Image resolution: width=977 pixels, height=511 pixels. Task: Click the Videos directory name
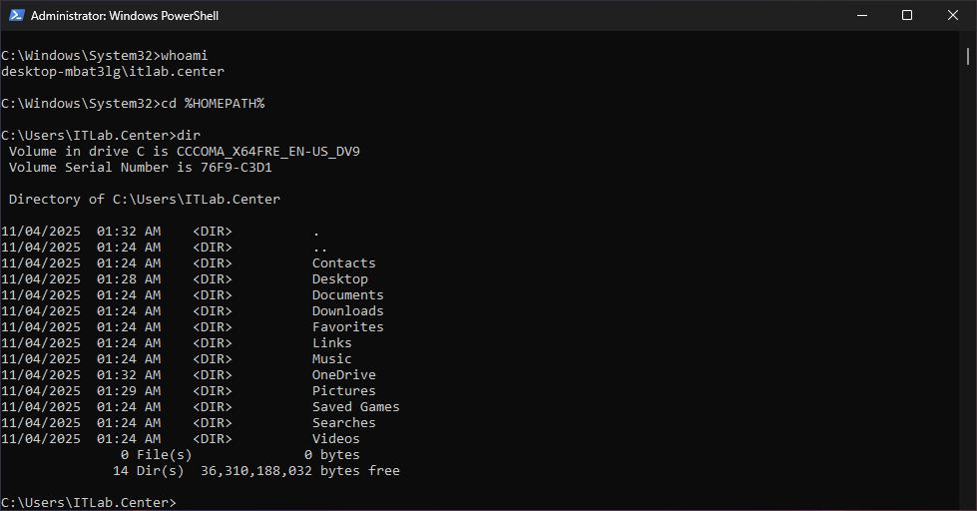click(x=335, y=439)
